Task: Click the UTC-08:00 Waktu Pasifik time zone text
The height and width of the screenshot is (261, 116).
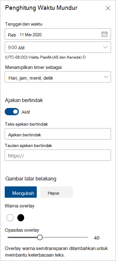Action: pyautogui.click(x=45, y=57)
